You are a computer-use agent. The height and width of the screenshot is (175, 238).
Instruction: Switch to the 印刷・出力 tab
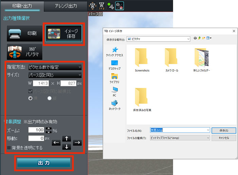22,6
